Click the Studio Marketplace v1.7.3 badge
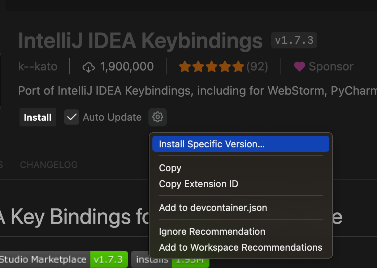 coord(64,259)
